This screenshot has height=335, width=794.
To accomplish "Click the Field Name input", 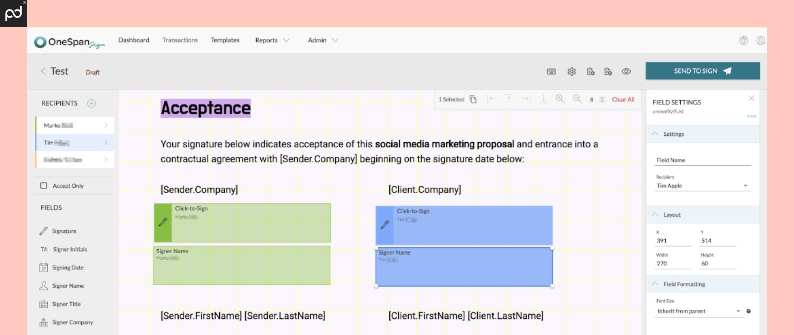I will tap(703, 160).
